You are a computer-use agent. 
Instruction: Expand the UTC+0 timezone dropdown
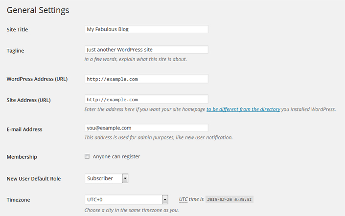(x=126, y=199)
